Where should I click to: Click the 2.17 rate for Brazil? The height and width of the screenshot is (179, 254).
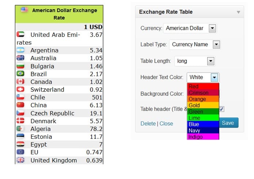tap(96, 74)
